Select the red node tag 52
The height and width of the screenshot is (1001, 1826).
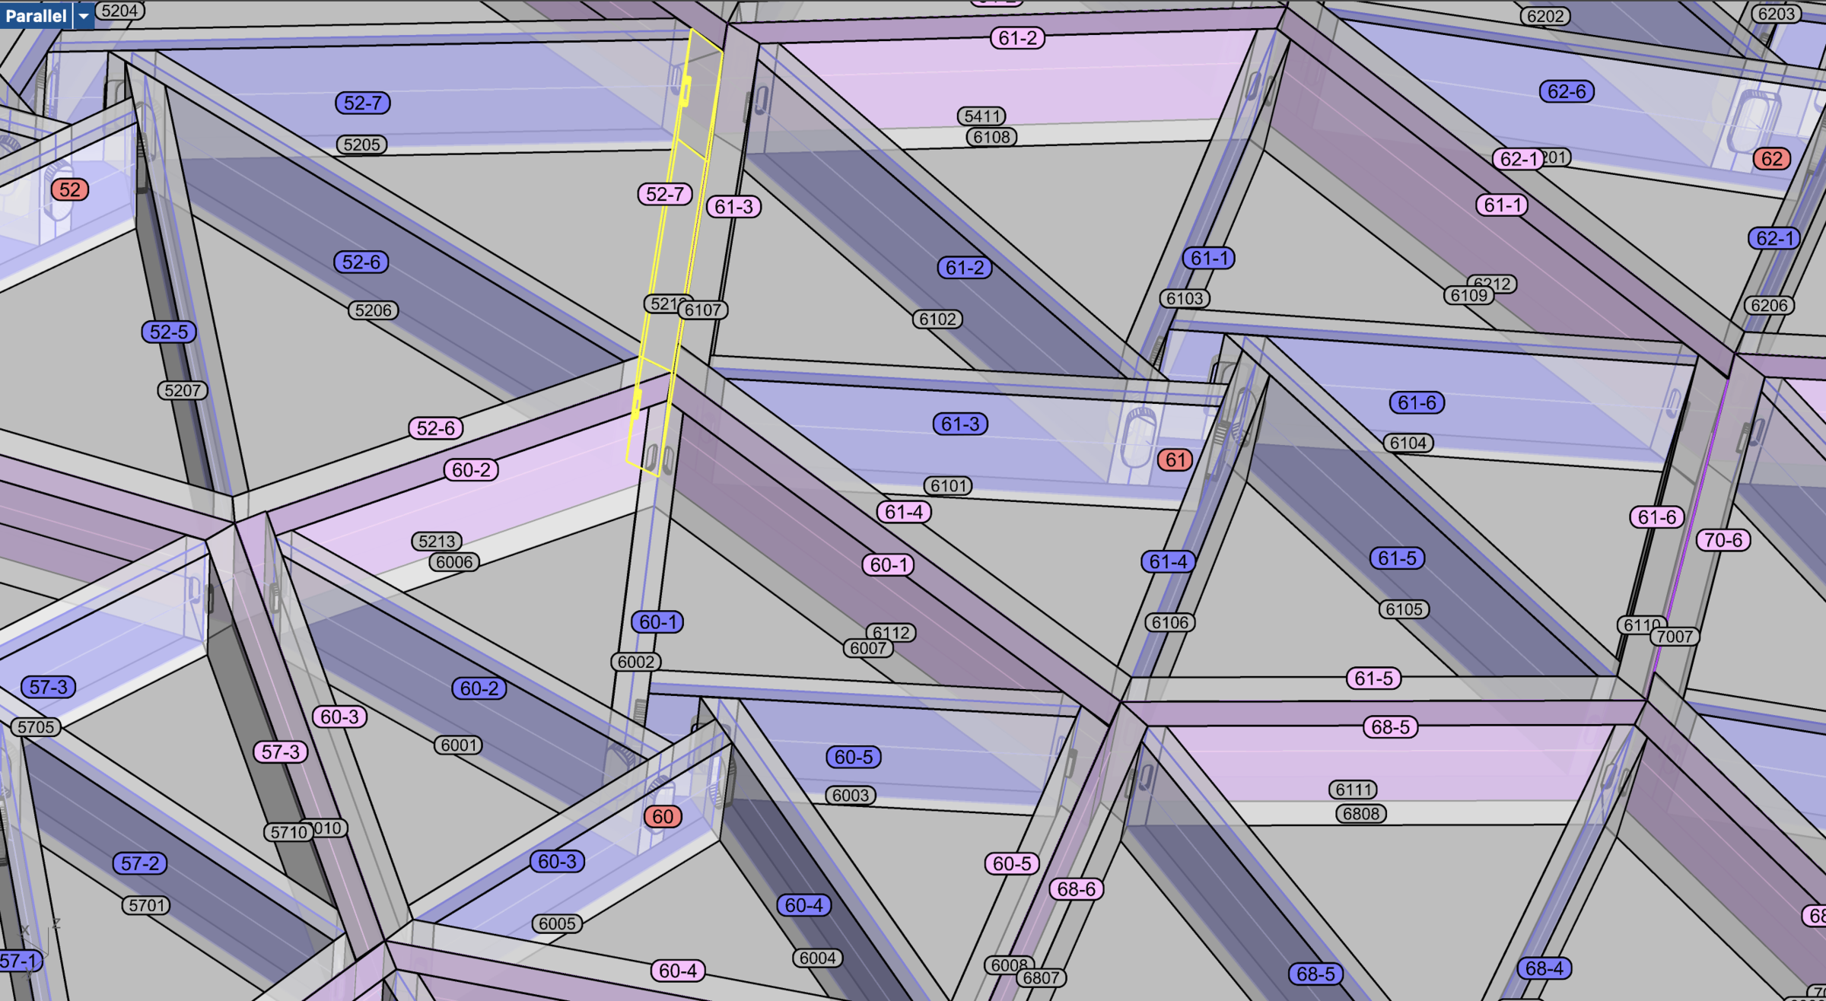pos(70,189)
